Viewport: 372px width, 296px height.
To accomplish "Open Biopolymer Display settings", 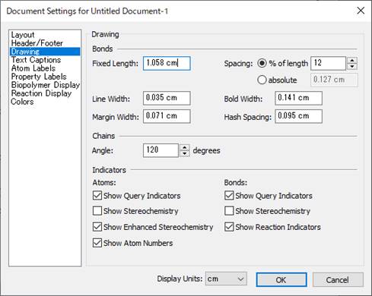I will (x=46, y=85).
